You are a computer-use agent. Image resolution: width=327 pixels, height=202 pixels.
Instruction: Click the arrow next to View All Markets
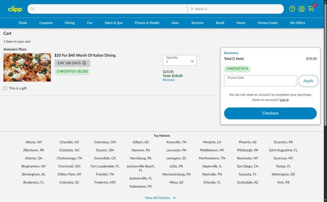point(174,198)
